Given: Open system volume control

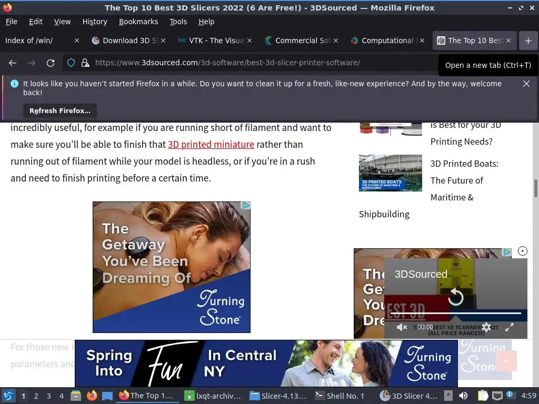Looking at the screenshot, I should pos(463,396).
